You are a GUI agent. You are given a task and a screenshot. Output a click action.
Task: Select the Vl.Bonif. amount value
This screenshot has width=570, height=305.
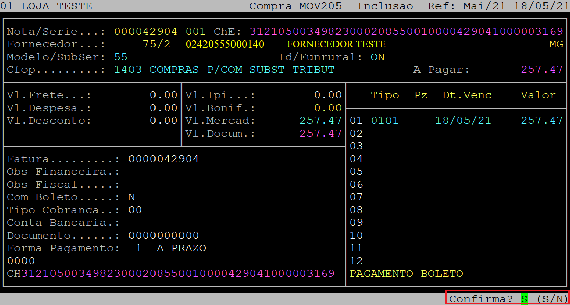click(x=328, y=108)
